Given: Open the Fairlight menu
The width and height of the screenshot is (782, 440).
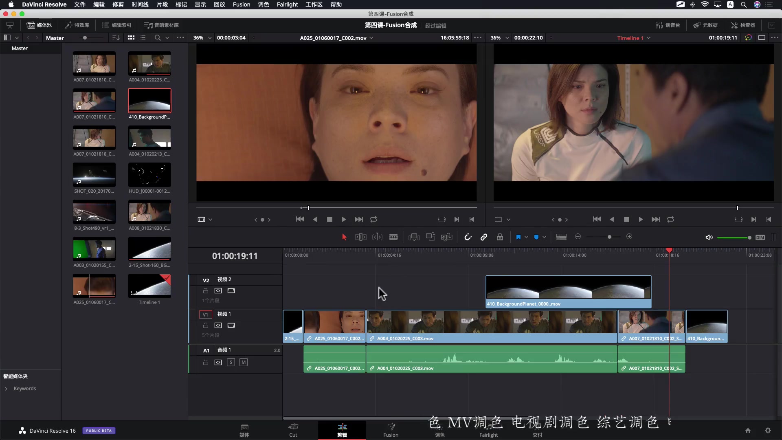Looking at the screenshot, I should point(288,4).
